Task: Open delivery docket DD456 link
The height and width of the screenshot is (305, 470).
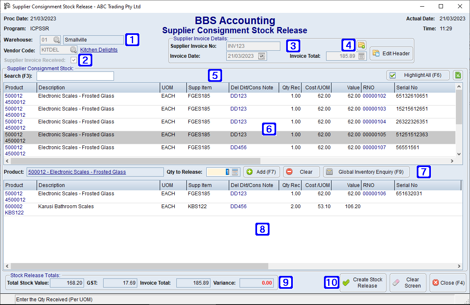Action: click(x=238, y=147)
